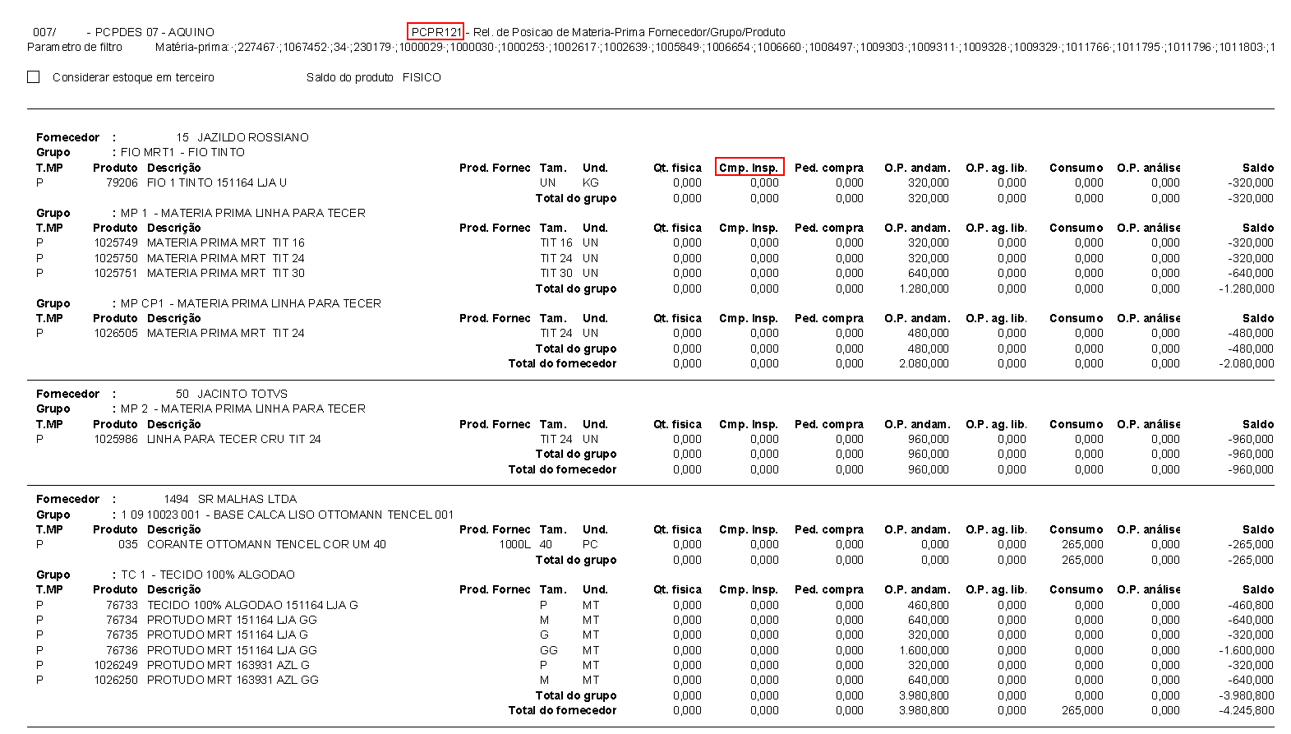The width and height of the screenshot is (1291, 734).
Task: Click the "PC" unit for product 035
Action: [x=590, y=544]
